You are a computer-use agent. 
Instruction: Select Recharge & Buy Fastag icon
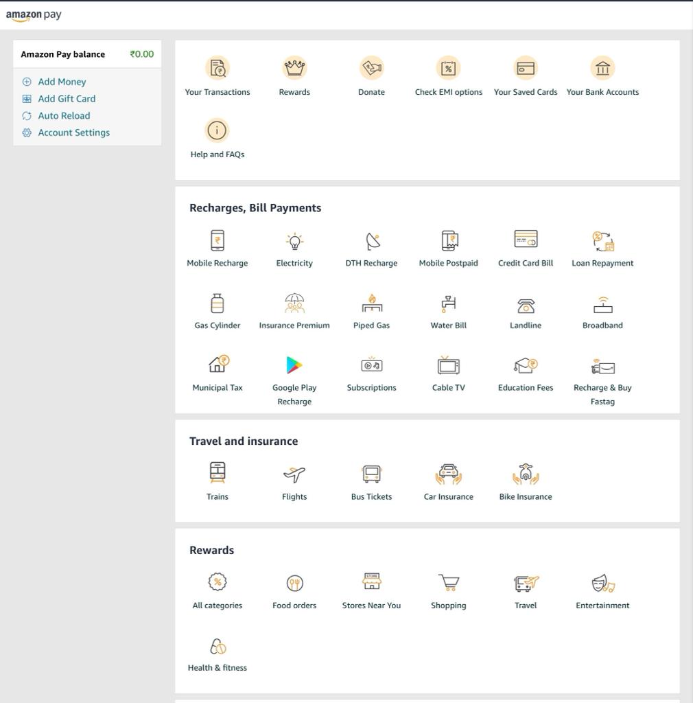click(x=602, y=367)
